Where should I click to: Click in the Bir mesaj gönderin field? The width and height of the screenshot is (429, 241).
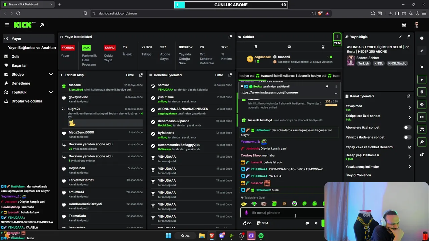click(x=283, y=213)
